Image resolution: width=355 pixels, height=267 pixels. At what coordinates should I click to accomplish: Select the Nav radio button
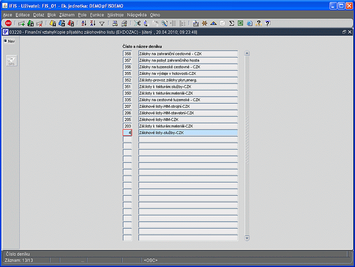(5, 41)
